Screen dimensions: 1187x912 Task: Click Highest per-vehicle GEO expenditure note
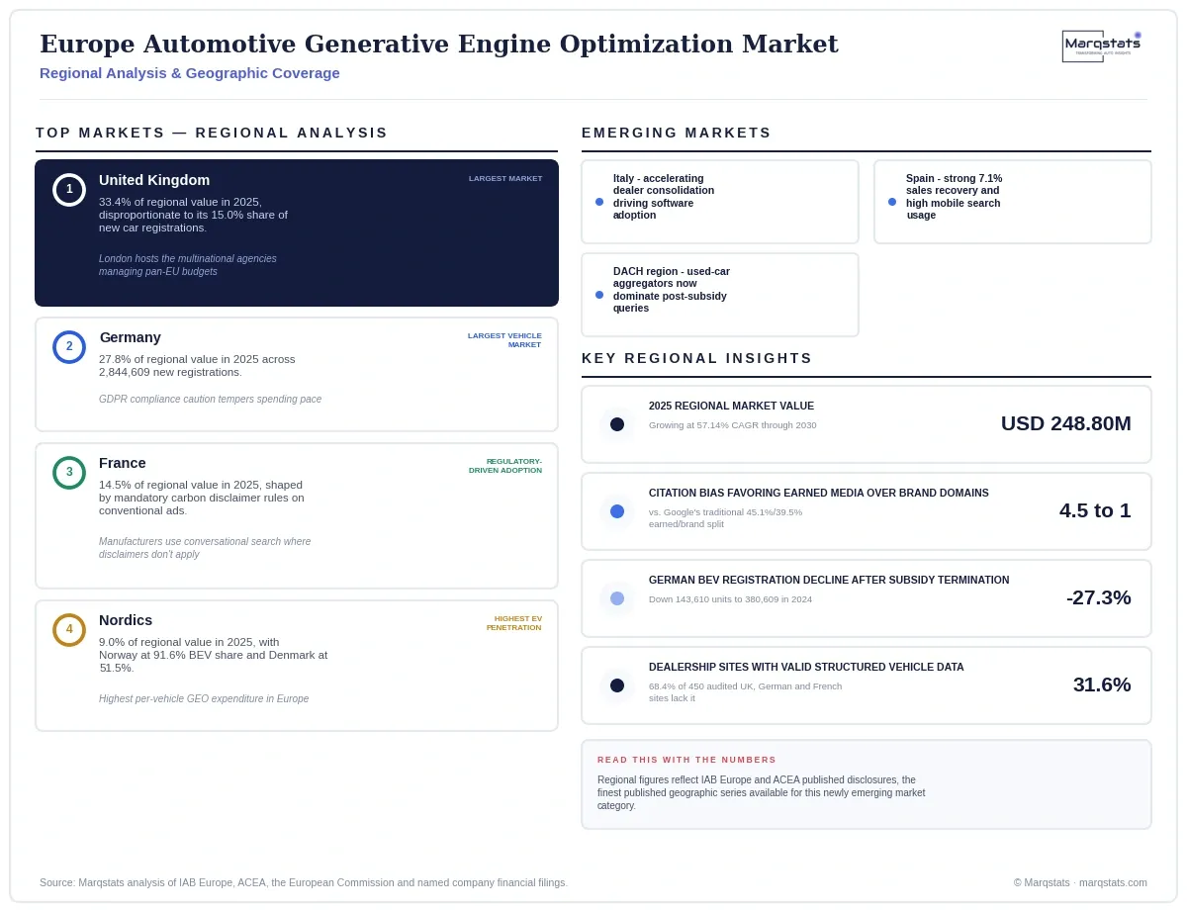point(204,699)
